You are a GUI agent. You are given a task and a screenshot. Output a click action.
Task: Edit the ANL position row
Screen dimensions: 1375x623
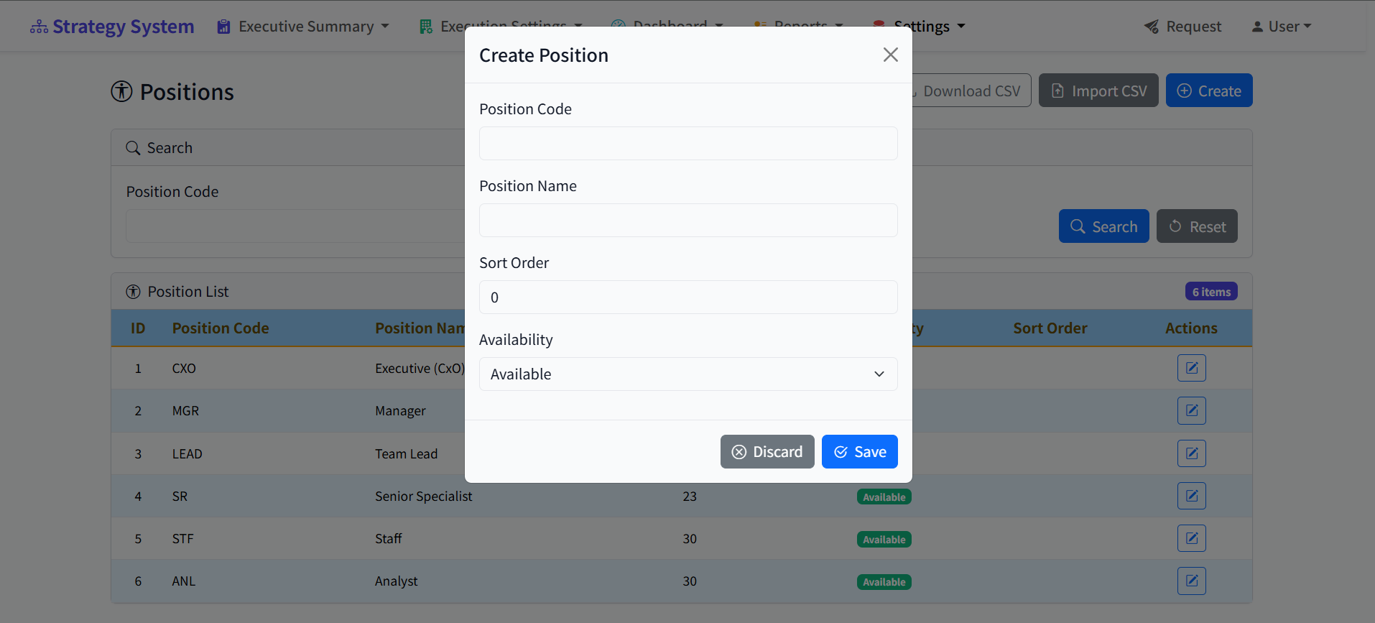(x=1192, y=581)
